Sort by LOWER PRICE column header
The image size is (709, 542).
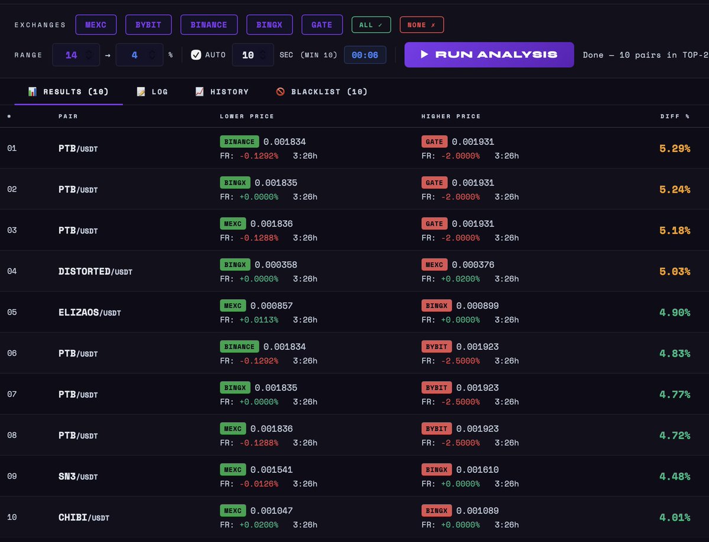point(247,116)
